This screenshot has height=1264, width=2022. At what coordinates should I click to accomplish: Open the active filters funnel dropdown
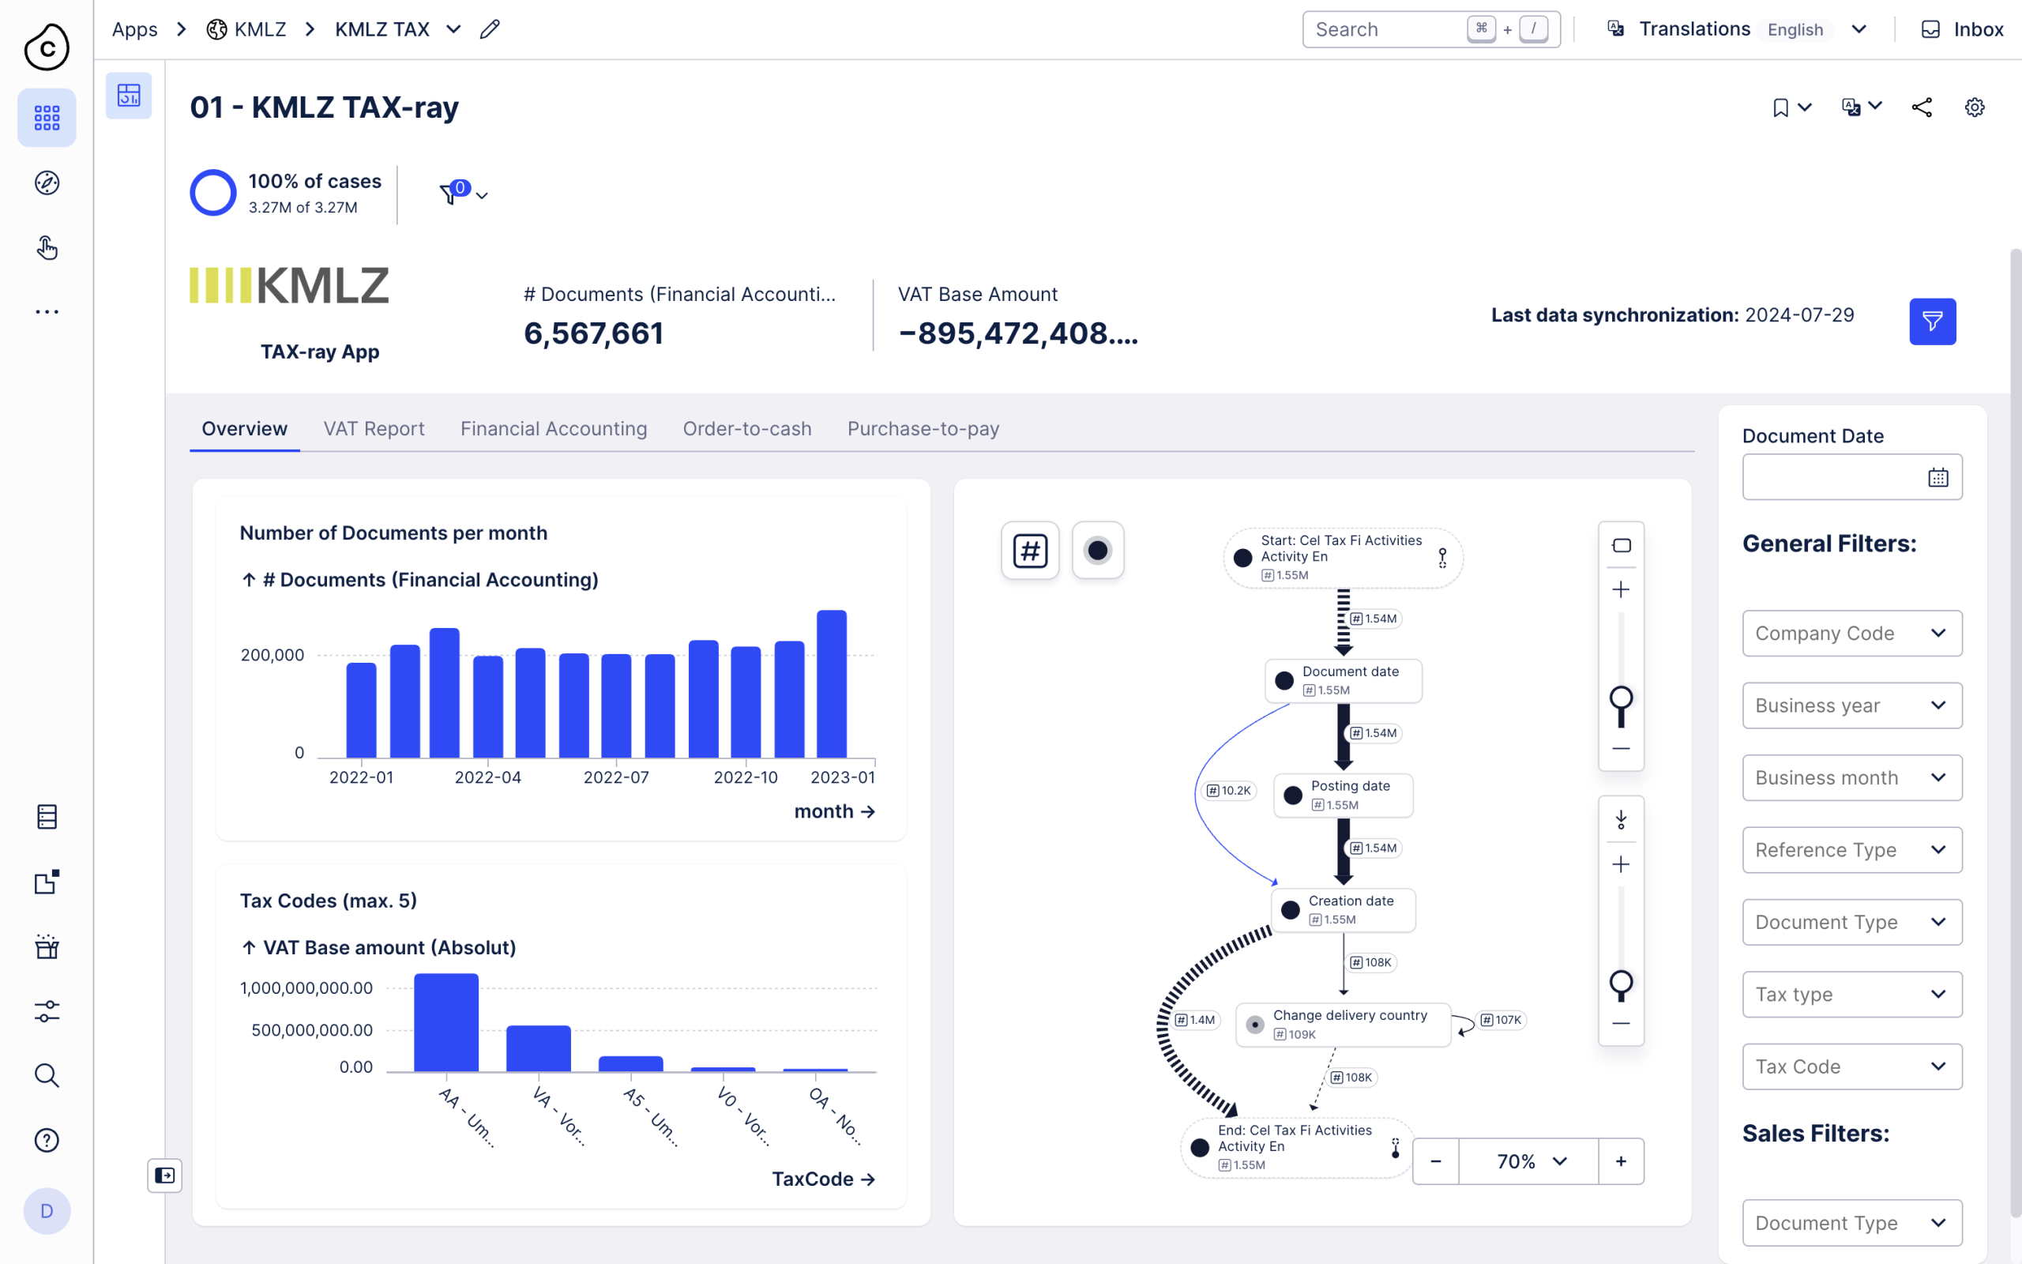click(464, 194)
